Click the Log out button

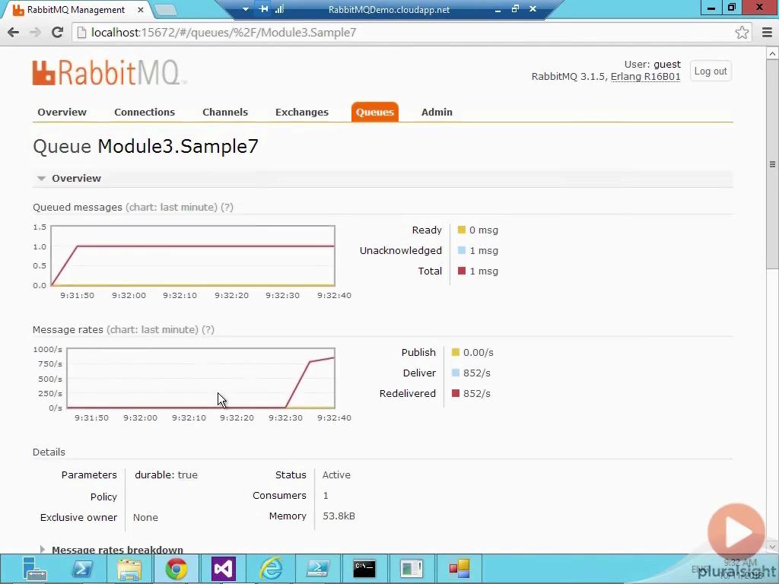[711, 71]
